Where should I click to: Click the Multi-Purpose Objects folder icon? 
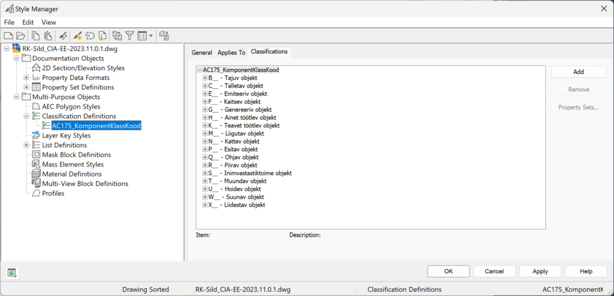pyautogui.click(x=26, y=97)
